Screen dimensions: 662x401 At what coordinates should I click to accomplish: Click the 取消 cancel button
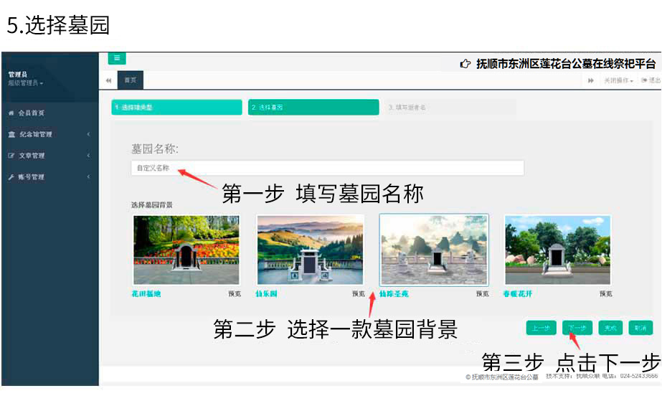[641, 328]
